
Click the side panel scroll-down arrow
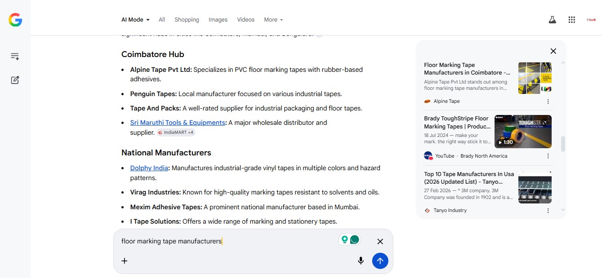(x=563, y=210)
